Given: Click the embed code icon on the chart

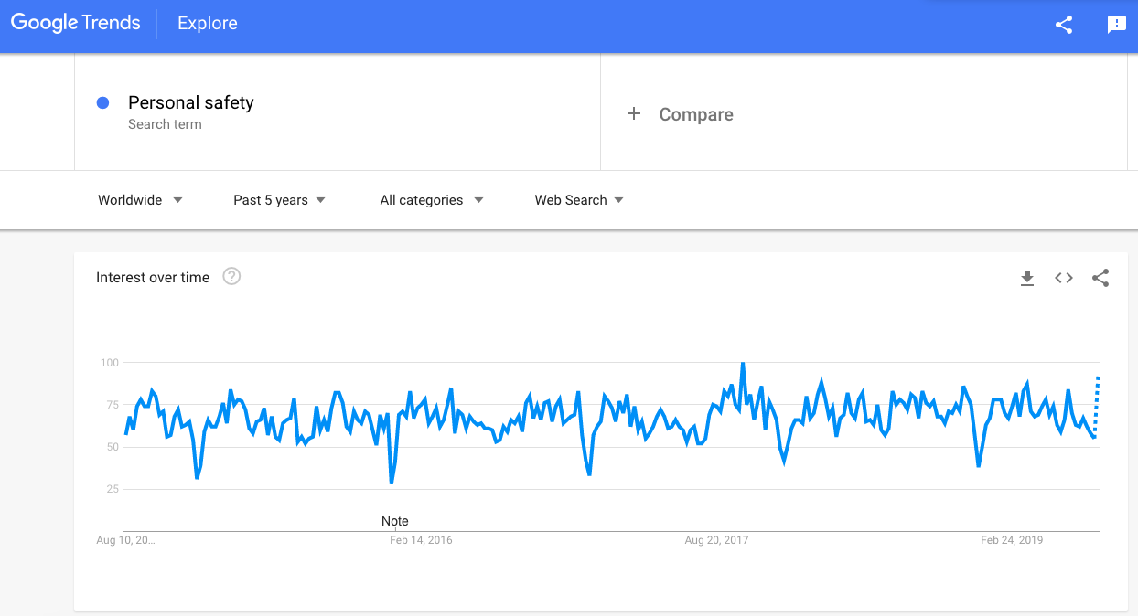Looking at the screenshot, I should tap(1064, 278).
